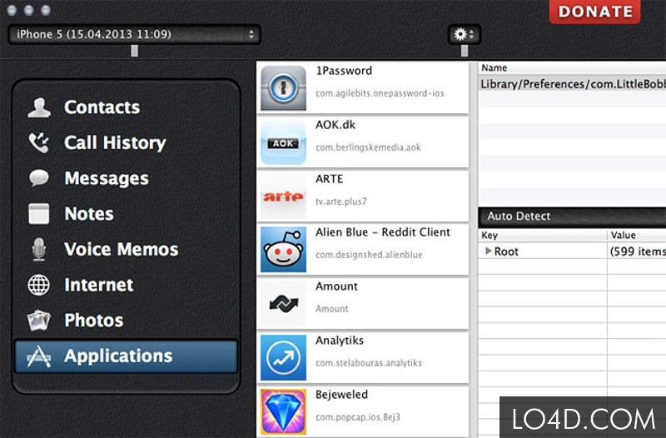Select the Amount app icon
Image resolution: width=666 pixels, height=438 pixels.
click(283, 303)
